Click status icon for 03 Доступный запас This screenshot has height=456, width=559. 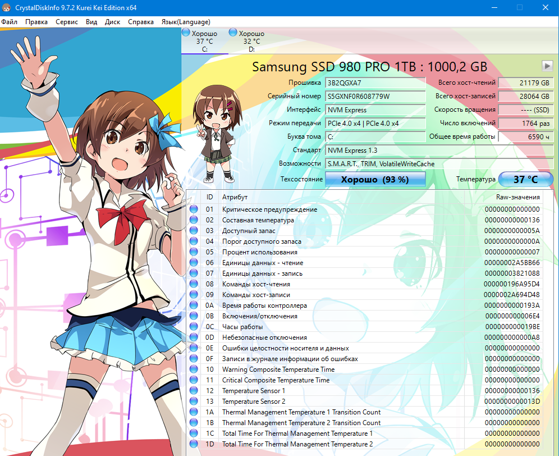click(194, 230)
